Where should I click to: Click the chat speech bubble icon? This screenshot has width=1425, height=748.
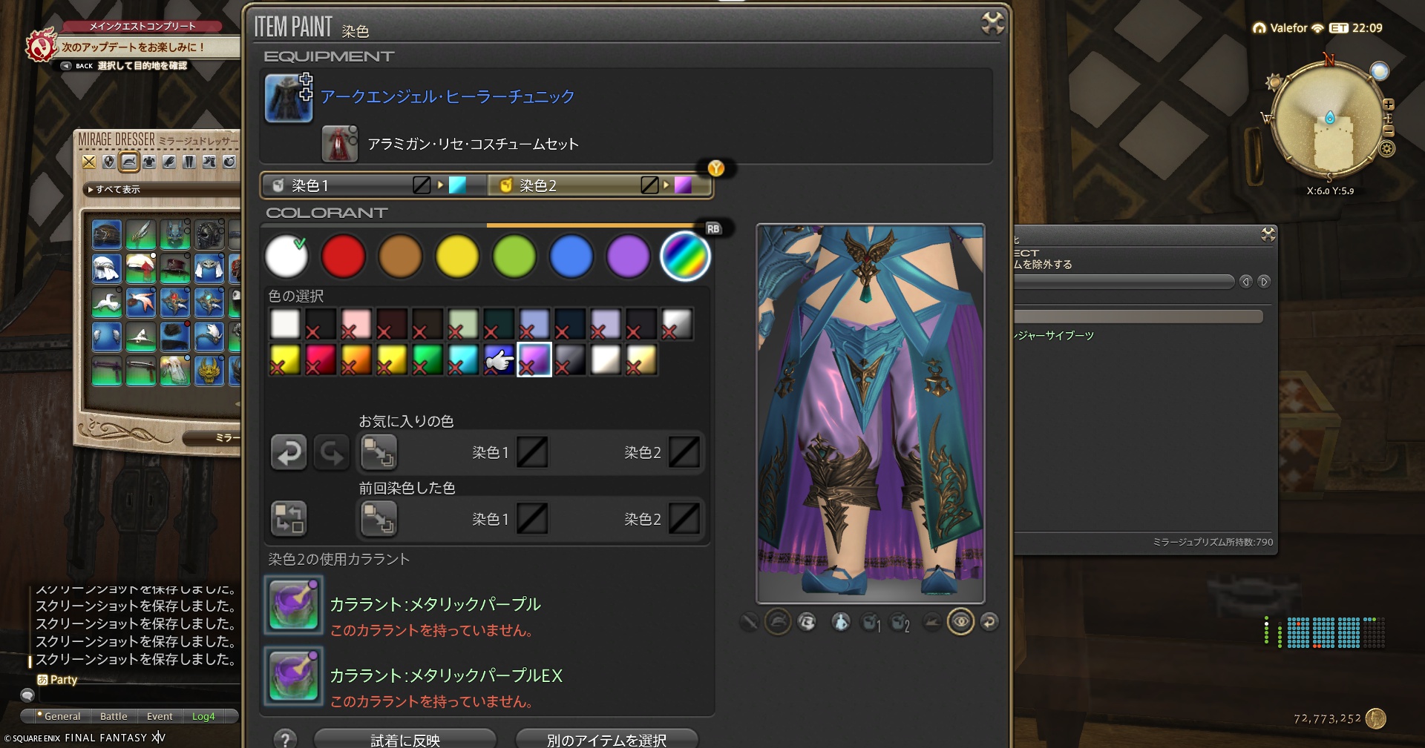pyautogui.click(x=27, y=695)
